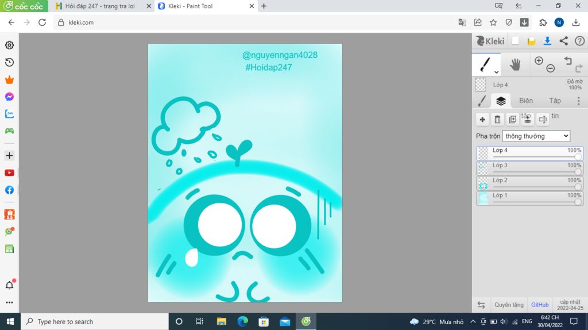Adjust Lớp 4 opacity slider handle
This screenshot has height=330, width=588.
tap(578, 157)
